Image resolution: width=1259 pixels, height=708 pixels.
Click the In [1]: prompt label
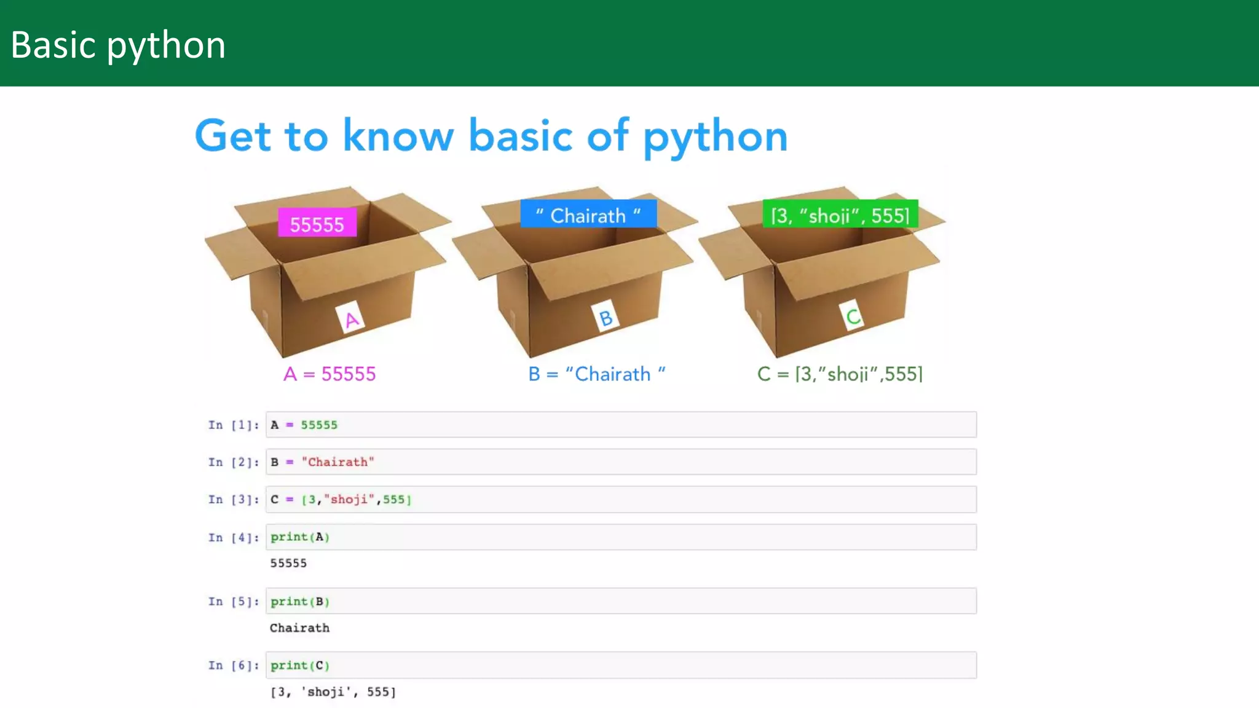[x=234, y=425]
